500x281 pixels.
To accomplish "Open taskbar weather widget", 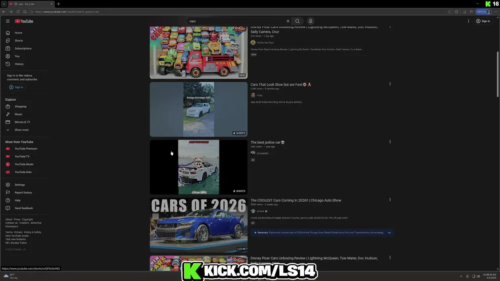I will click(x=11, y=276).
